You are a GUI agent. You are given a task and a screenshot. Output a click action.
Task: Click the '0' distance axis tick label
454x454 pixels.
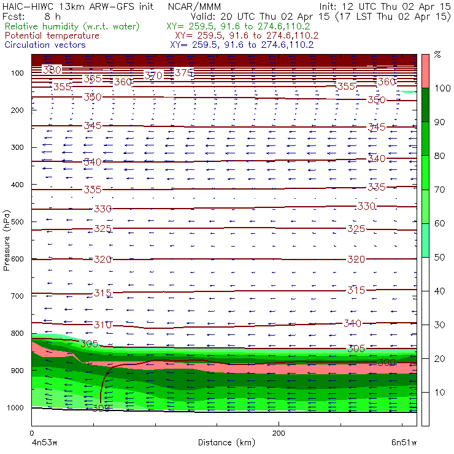coord(32,433)
